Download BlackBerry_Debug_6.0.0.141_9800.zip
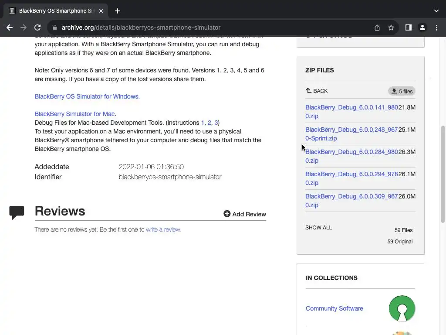This screenshot has width=446, height=335. 351,112
